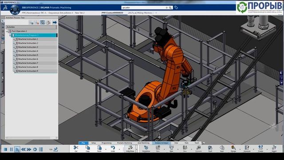Stop the simulation playback
Image resolution: width=284 pixels, height=160 pixels.
[5, 149]
